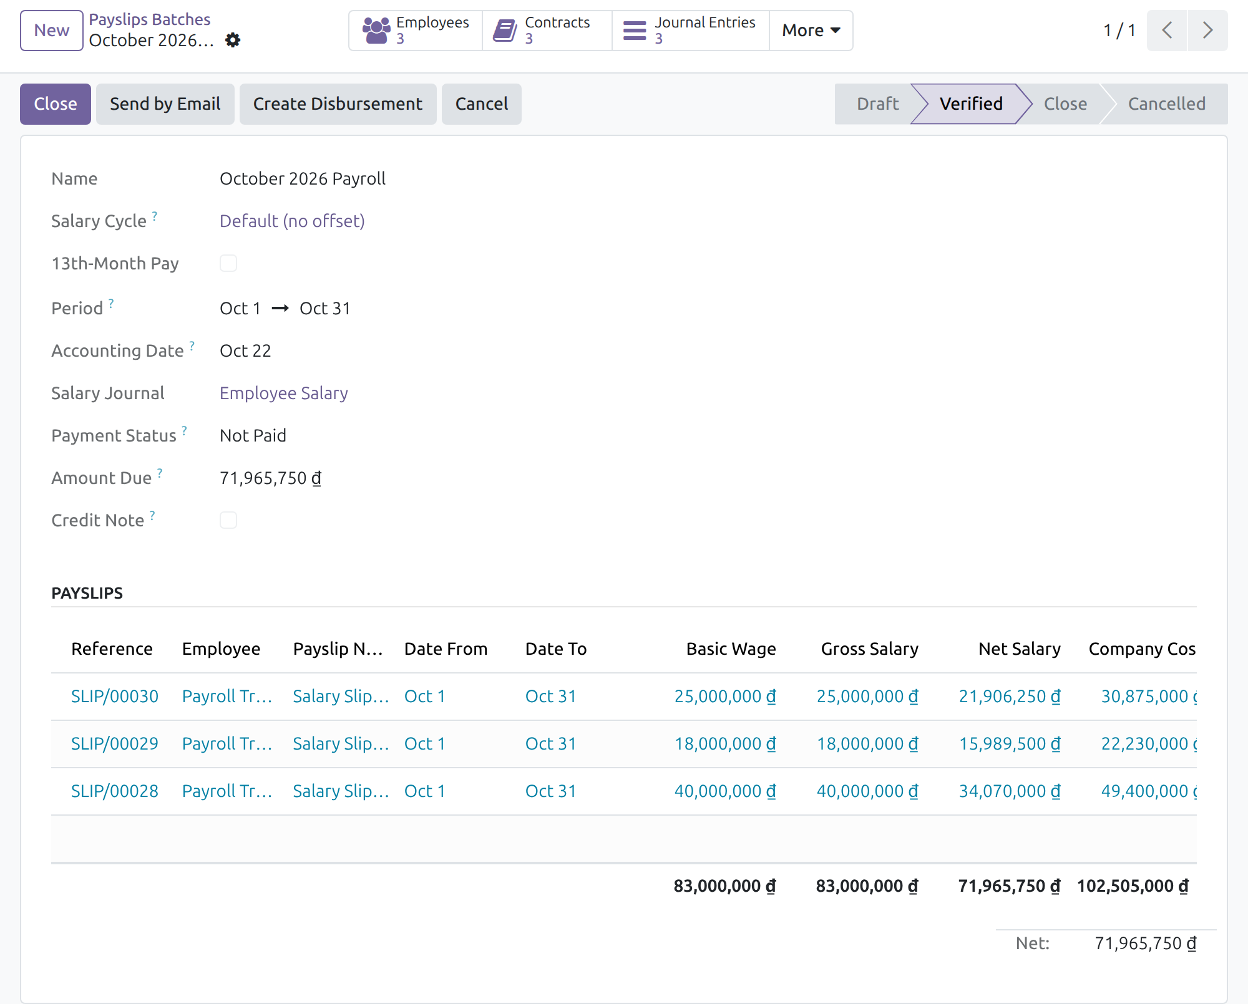This screenshot has height=1004, width=1248.
Task: Click Credit Note help question mark
Action: click(x=152, y=514)
